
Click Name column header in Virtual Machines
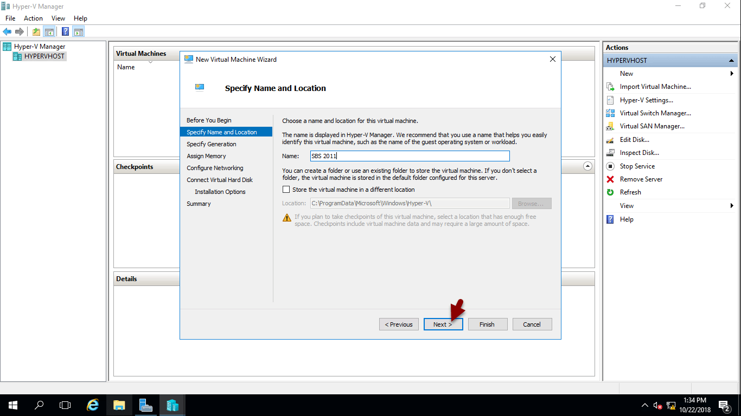126,67
